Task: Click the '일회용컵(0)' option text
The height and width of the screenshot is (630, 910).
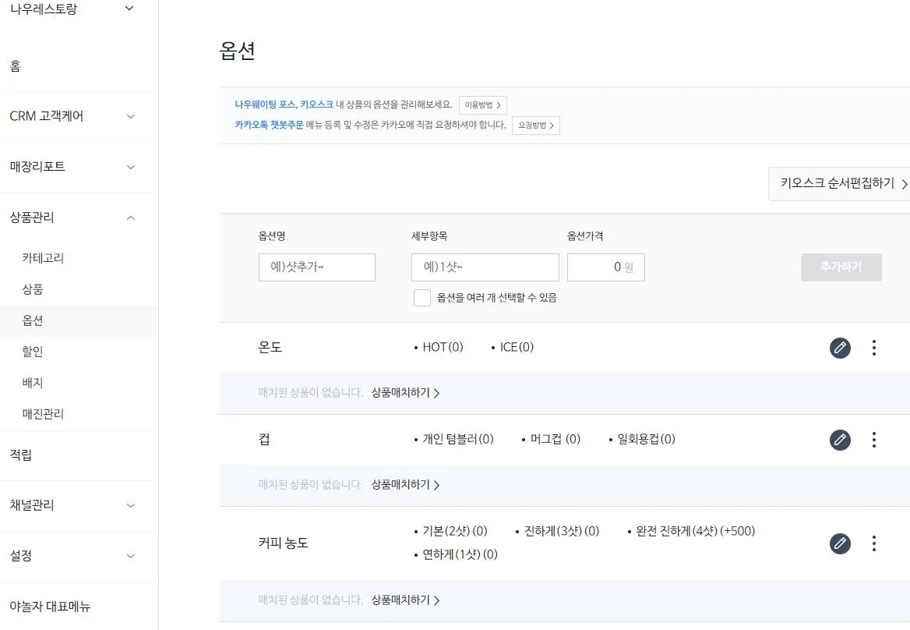Action: [x=647, y=439]
